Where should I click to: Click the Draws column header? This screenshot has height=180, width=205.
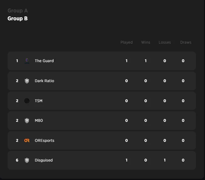click(x=186, y=42)
